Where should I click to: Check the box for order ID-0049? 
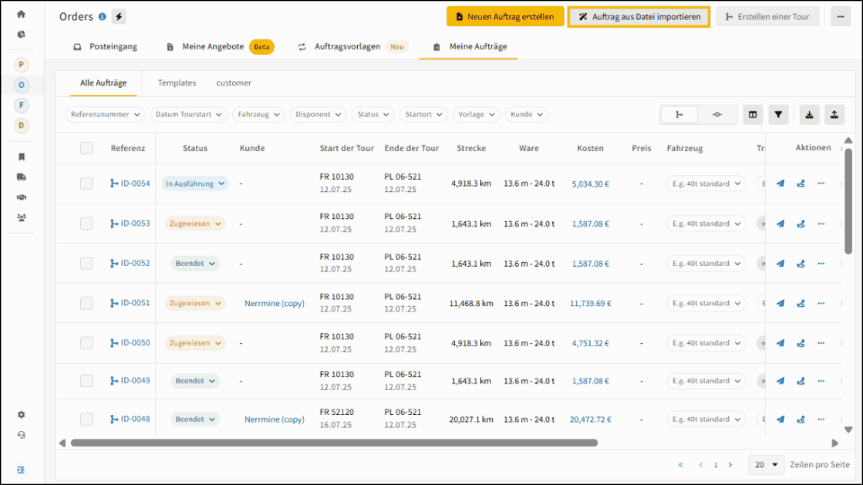86,381
